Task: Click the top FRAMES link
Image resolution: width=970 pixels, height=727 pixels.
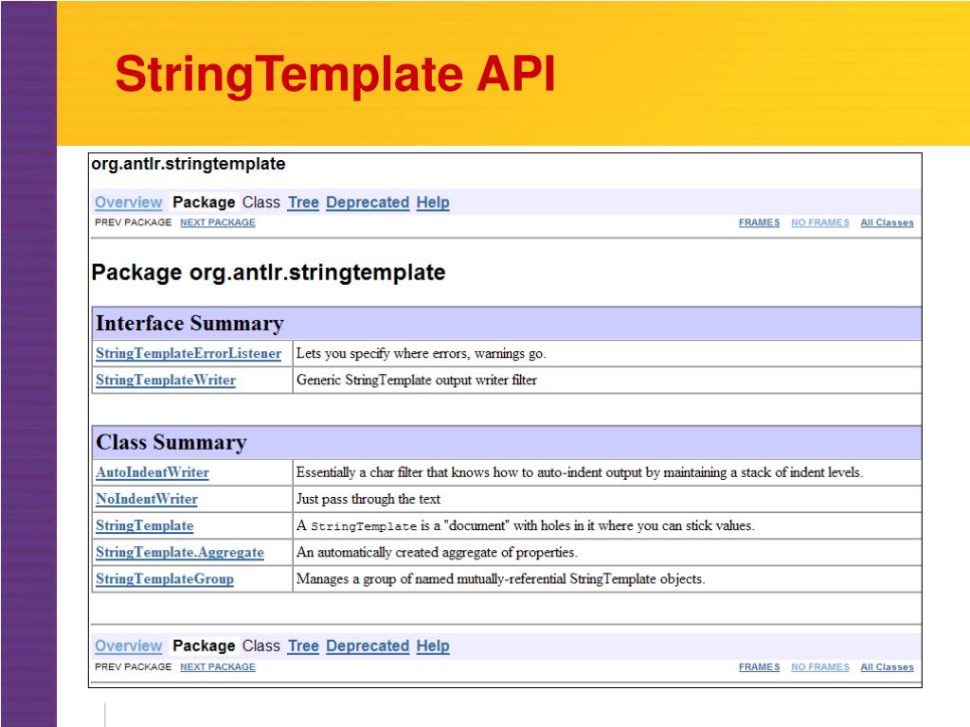Action: pos(759,222)
